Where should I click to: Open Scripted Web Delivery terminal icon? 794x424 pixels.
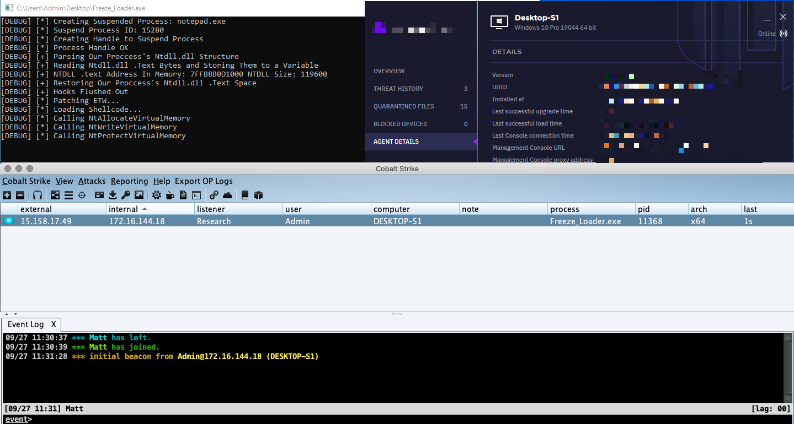pos(196,195)
